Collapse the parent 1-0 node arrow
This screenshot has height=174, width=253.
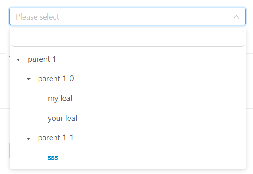click(x=28, y=79)
